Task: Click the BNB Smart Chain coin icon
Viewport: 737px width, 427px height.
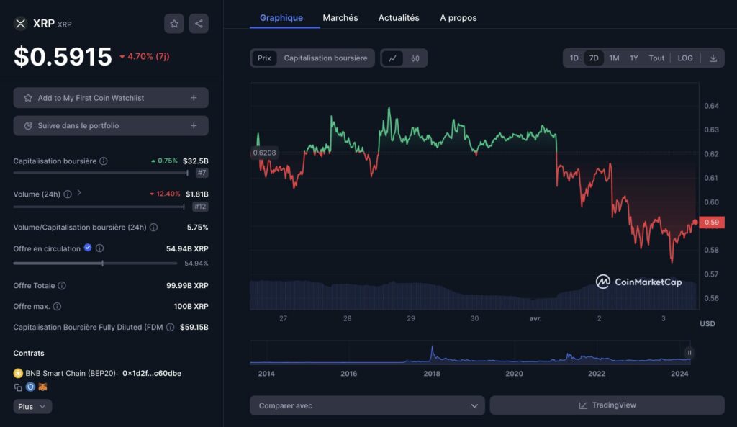Action: pos(18,373)
